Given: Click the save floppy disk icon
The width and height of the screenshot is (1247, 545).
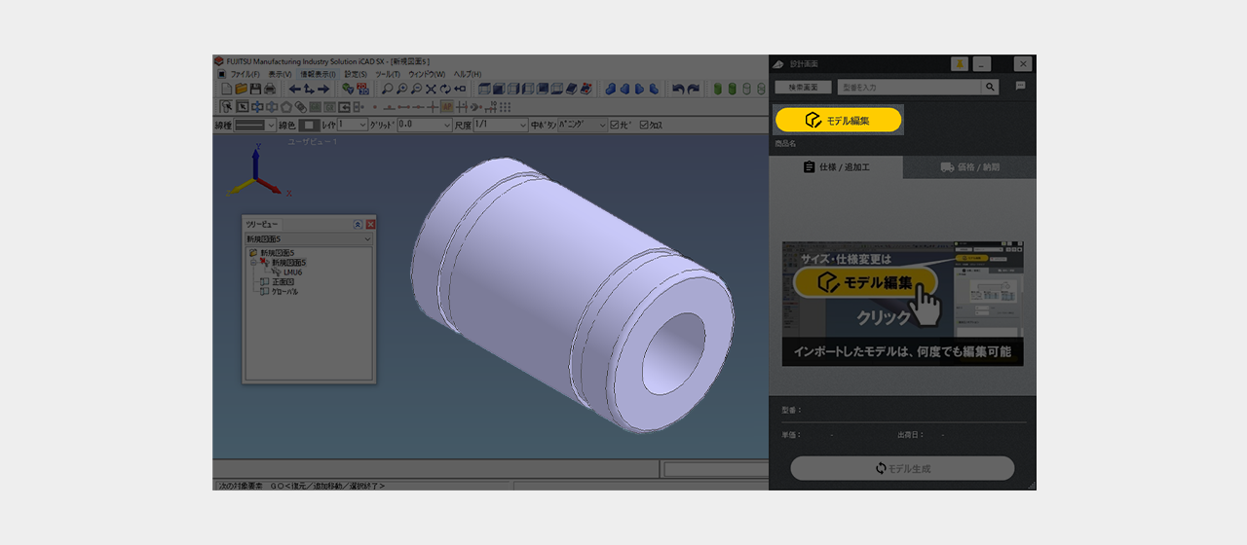Looking at the screenshot, I should point(255,89).
